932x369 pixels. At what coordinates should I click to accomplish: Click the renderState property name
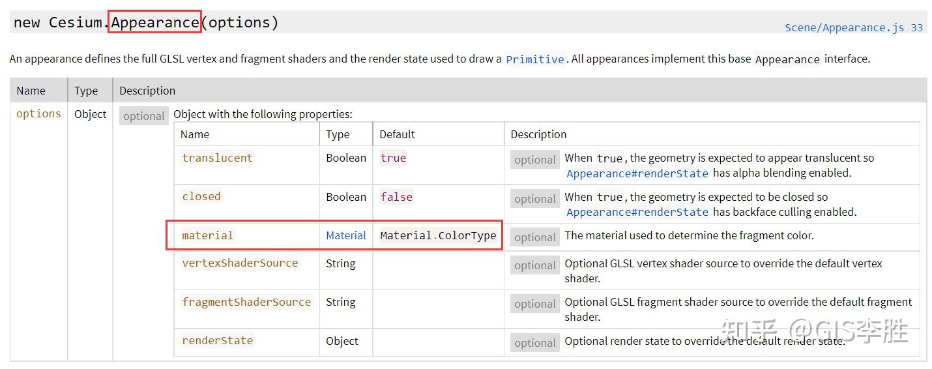[x=217, y=340]
